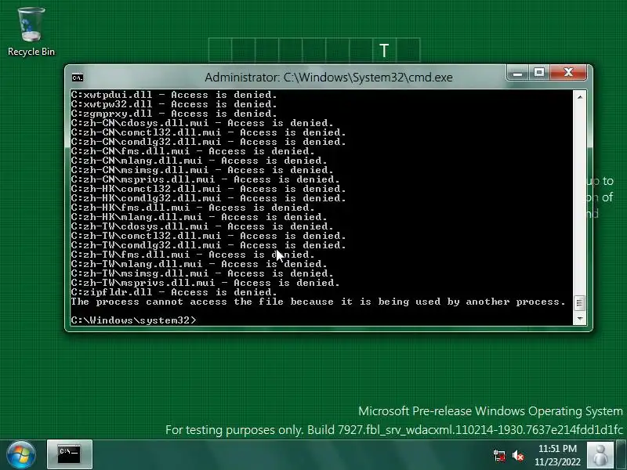Click the network status tray icon

499,455
